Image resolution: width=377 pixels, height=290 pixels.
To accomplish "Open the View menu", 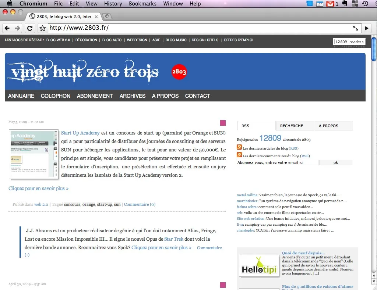I will (92, 4).
